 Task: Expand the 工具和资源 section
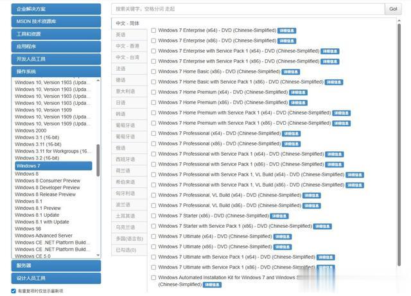pyautogui.click(x=56, y=34)
